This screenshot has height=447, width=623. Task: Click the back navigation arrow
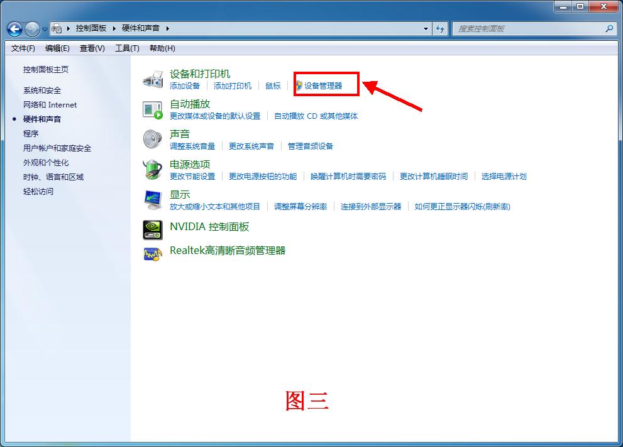click(x=14, y=28)
